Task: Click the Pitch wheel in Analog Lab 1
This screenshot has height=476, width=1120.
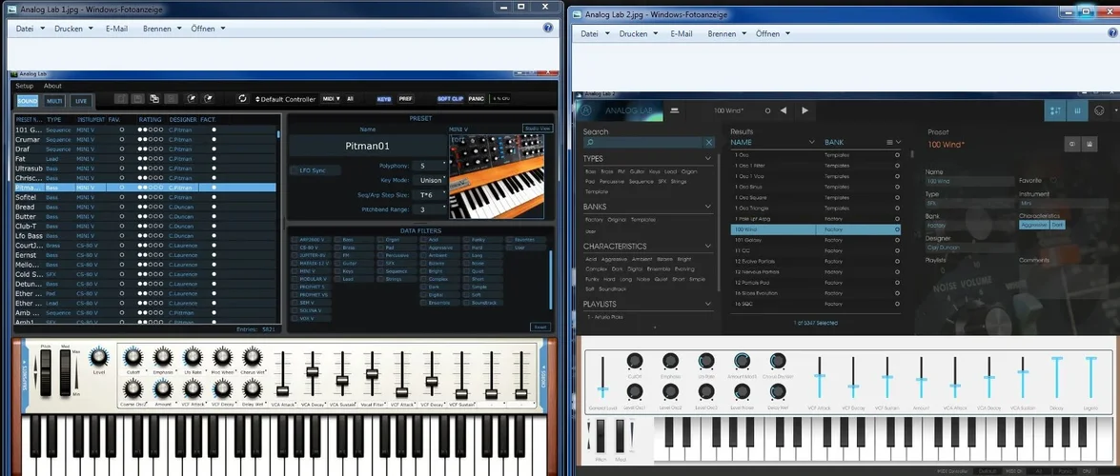Action: point(46,373)
